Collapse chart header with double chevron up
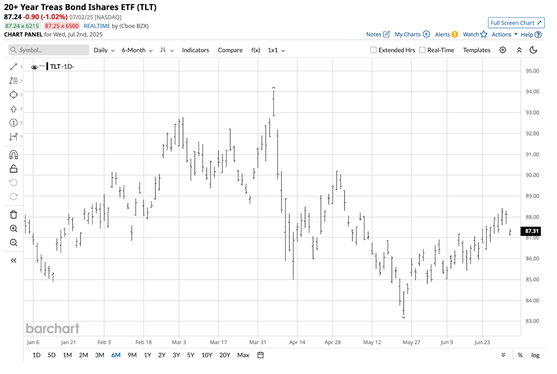The height and width of the screenshot is (374, 557). (519, 50)
